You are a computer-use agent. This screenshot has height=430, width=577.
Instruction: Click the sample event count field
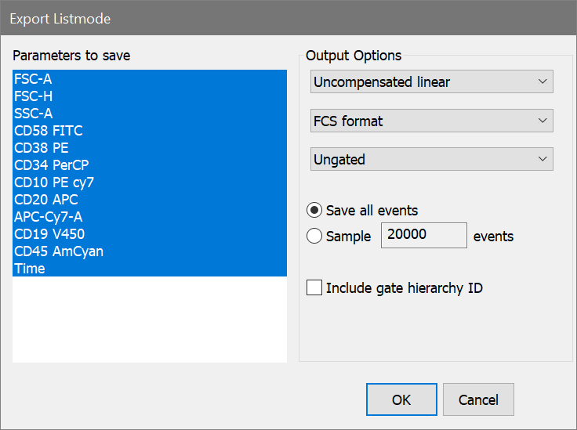coord(423,236)
